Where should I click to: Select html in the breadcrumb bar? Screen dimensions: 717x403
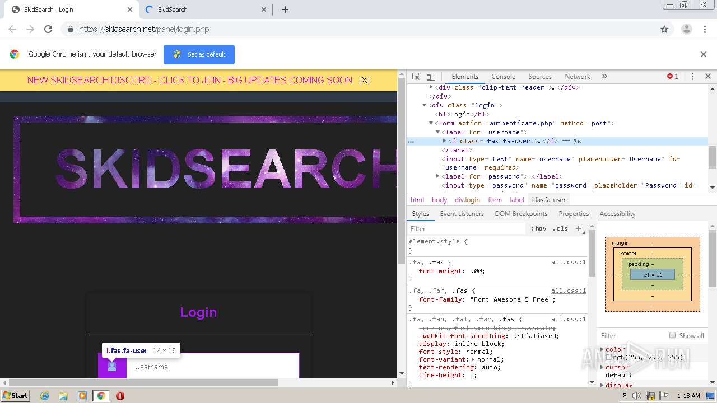pyautogui.click(x=417, y=200)
